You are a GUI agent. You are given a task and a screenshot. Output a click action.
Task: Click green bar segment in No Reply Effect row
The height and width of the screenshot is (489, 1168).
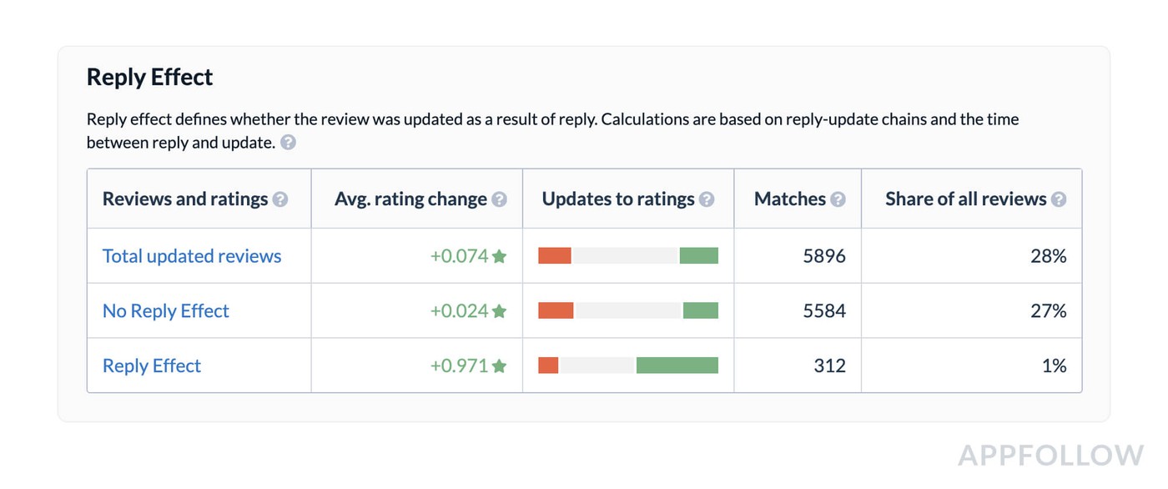coord(700,311)
